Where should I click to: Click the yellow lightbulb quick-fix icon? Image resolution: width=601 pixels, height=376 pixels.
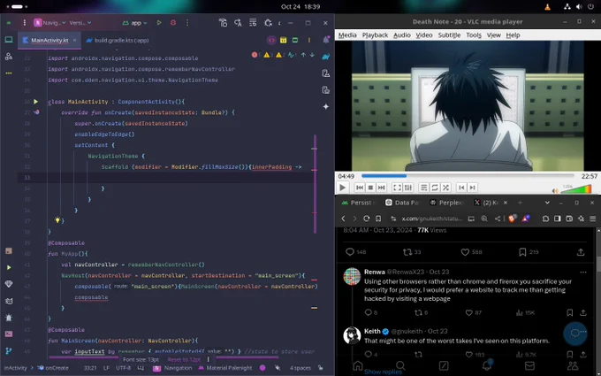click(x=57, y=220)
